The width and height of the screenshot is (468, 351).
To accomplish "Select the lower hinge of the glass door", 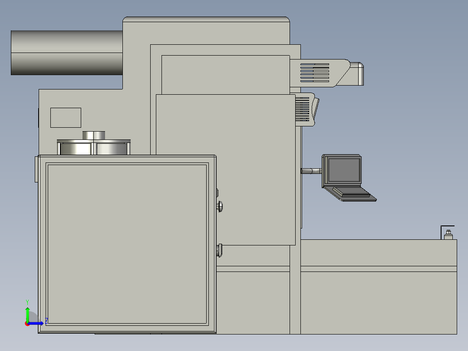I will tap(218, 251).
